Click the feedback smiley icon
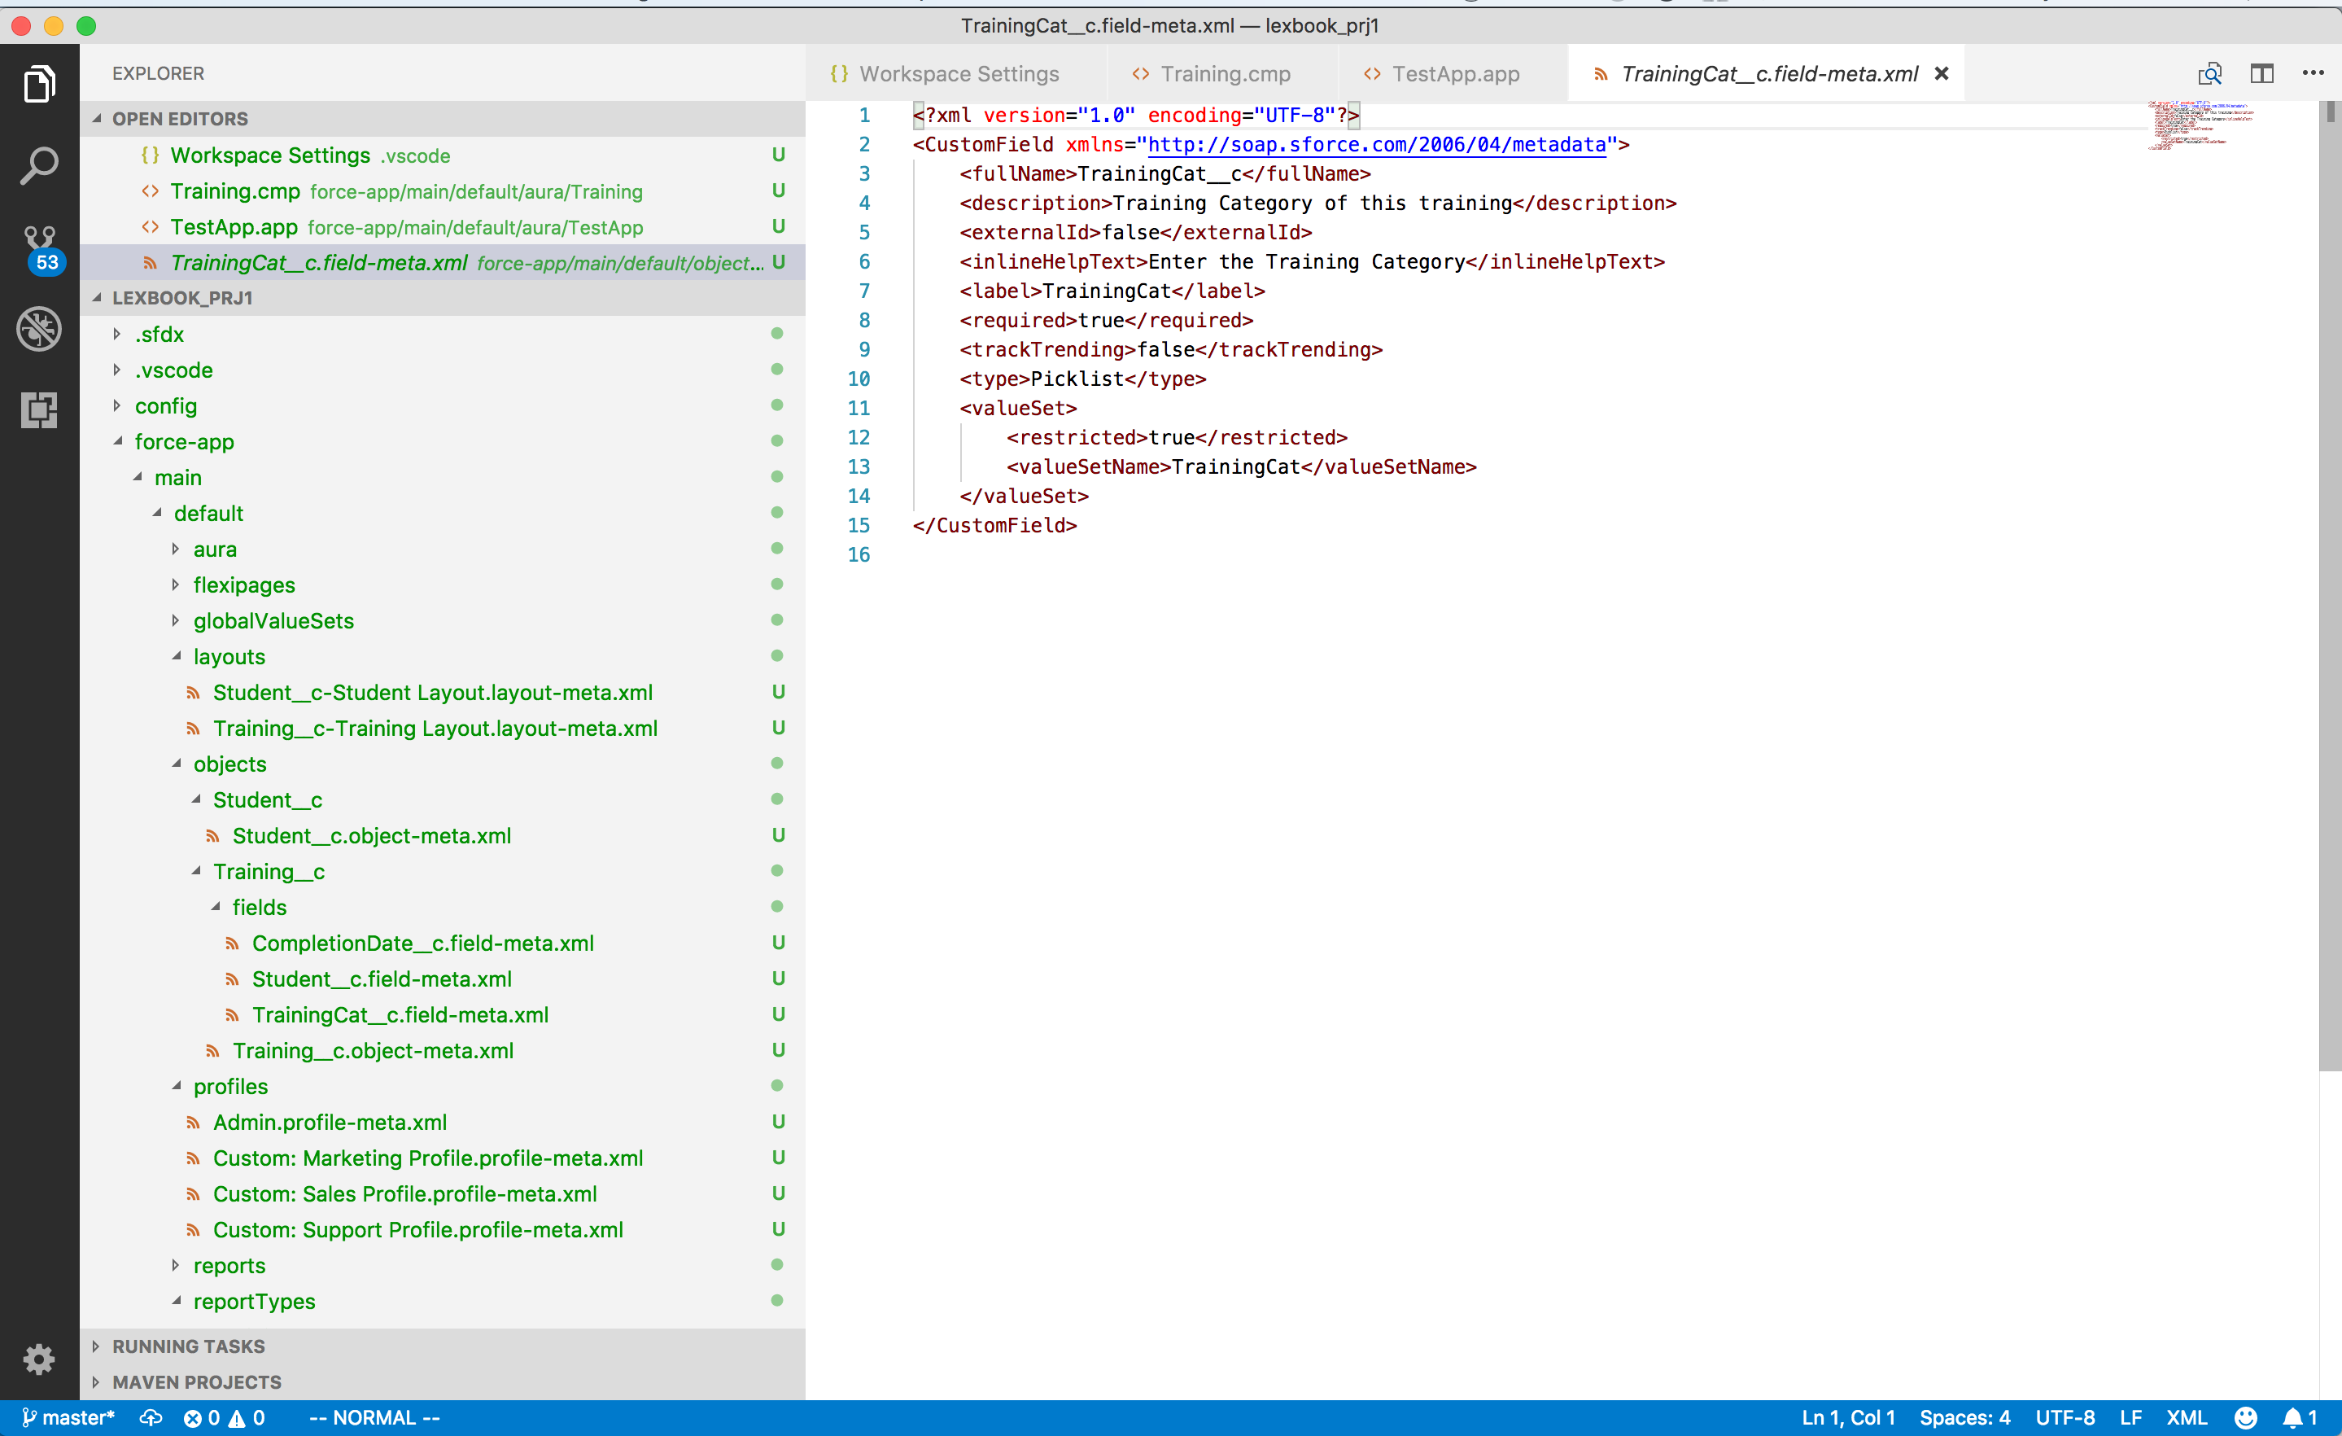The width and height of the screenshot is (2342, 1436). (2245, 1418)
